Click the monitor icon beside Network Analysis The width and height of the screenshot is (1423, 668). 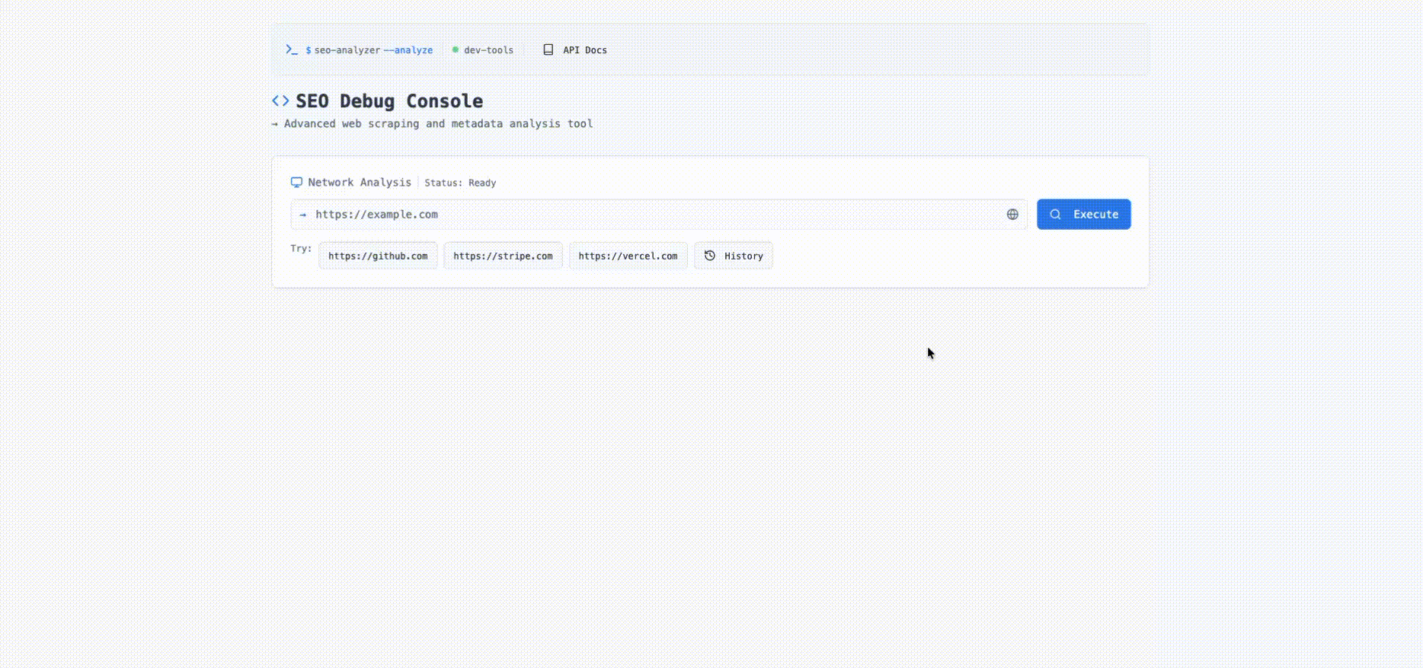(x=296, y=183)
